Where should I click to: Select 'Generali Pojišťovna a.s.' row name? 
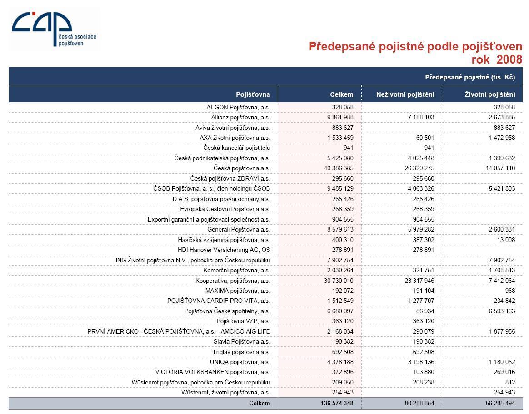pos(239,229)
